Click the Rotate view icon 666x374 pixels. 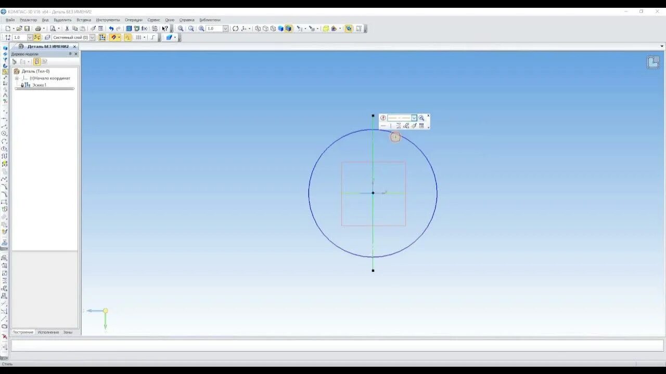click(x=235, y=29)
